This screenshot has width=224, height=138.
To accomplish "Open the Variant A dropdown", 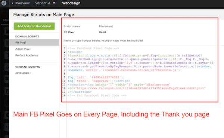I will pos(45,3).
